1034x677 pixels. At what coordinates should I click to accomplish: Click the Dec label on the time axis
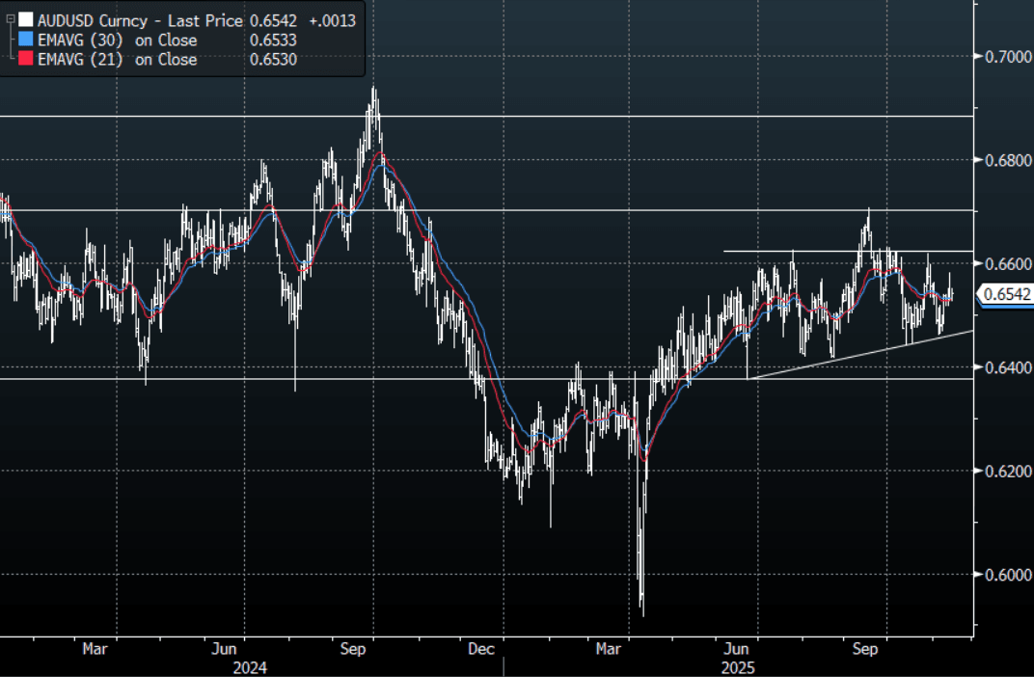click(x=479, y=650)
